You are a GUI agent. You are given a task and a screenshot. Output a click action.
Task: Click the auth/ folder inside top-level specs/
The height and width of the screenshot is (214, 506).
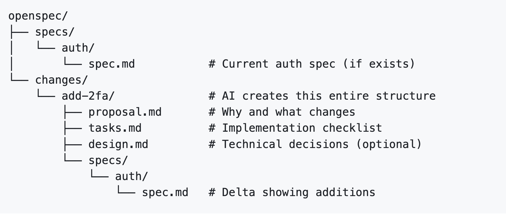point(78,48)
